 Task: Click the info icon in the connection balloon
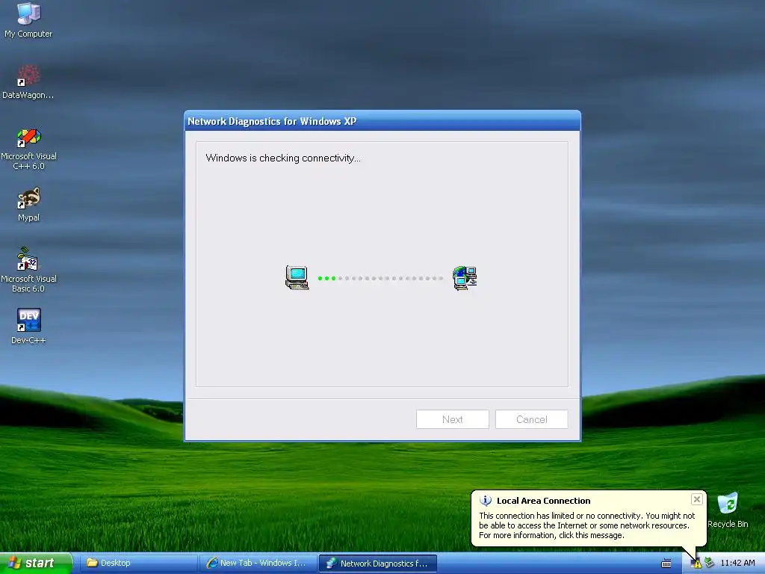486,500
